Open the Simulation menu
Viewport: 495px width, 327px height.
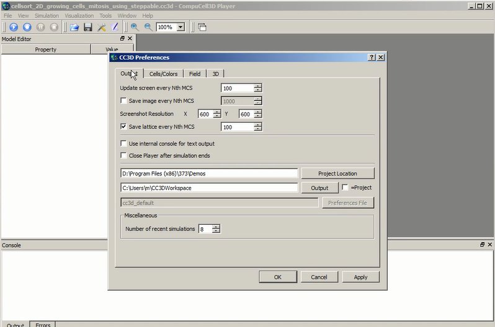point(47,15)
